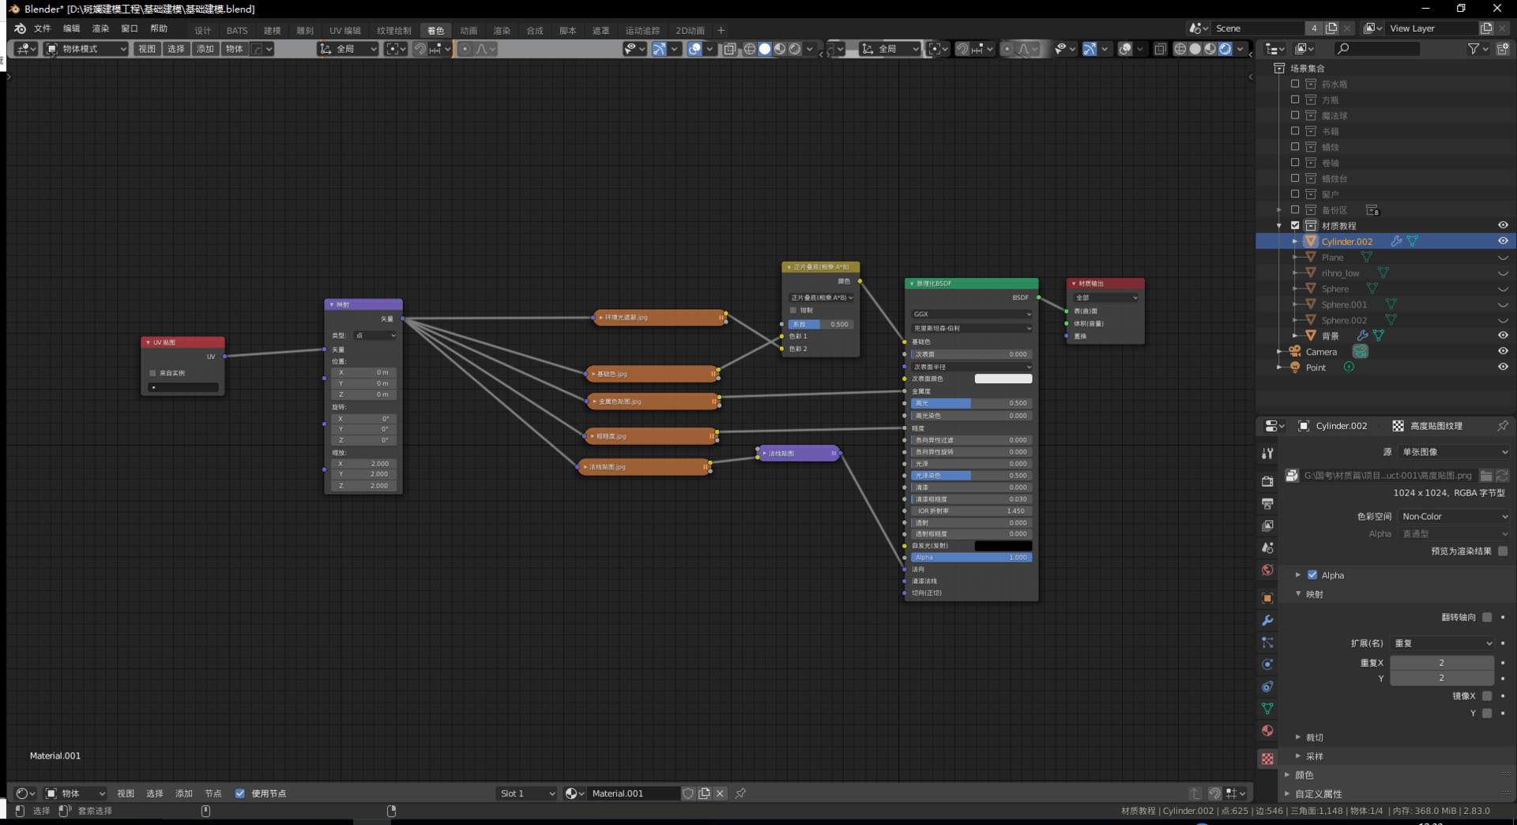Open outliner filter funnel
The height and width of the screenshot is (825, 1517).
pos(1474,49)
